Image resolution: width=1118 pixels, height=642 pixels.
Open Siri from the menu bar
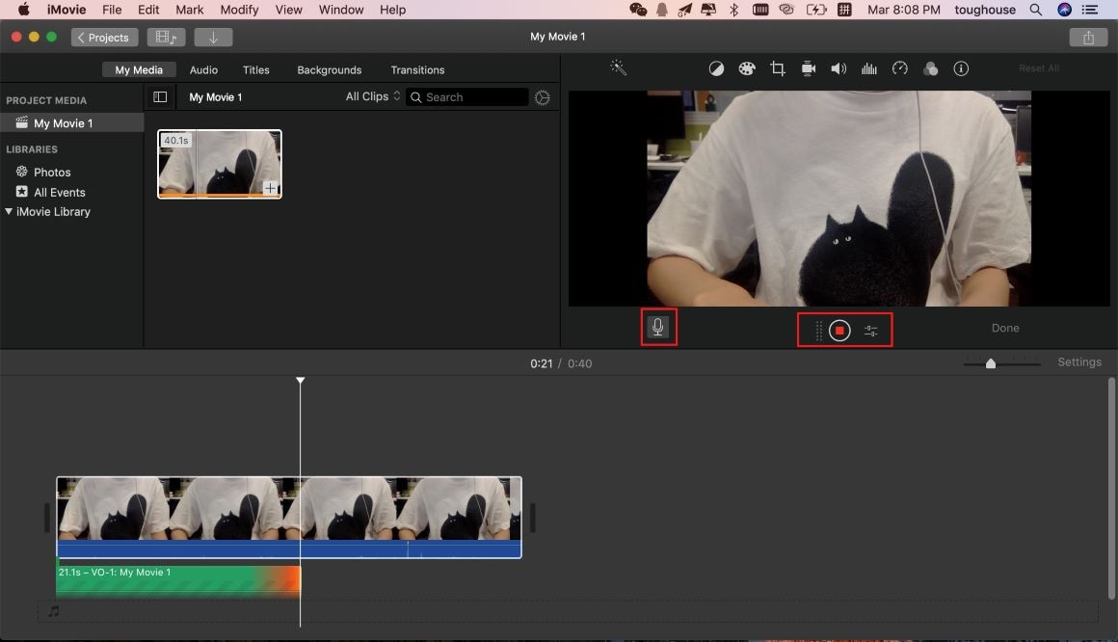coord(1064,10)
